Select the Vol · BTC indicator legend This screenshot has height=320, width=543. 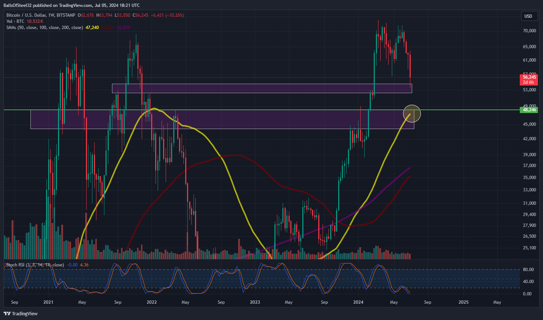click(15, 21)
